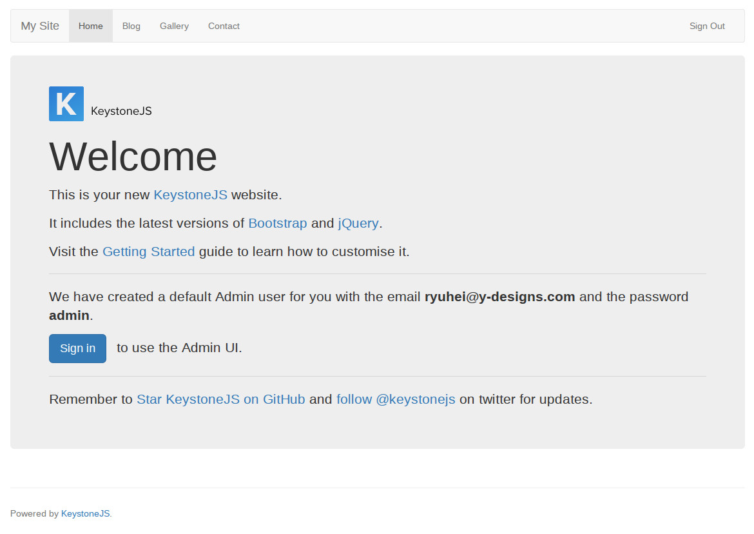The width and height of the screenshot is (754, 534).
Task: Visit the Getting Started guide link
Action: (x=149, y=252)
